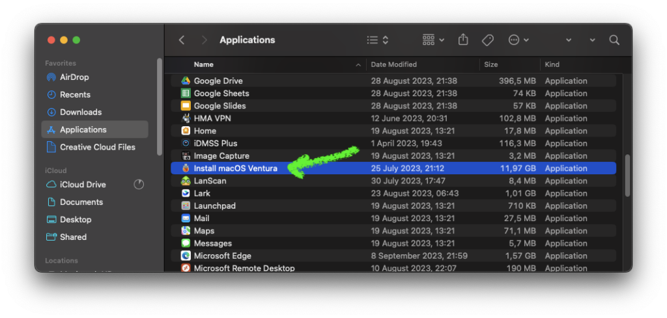Screen dimensions: 667x318
Task: Open AirDrop in the sidebar
Action: point(95,77)
